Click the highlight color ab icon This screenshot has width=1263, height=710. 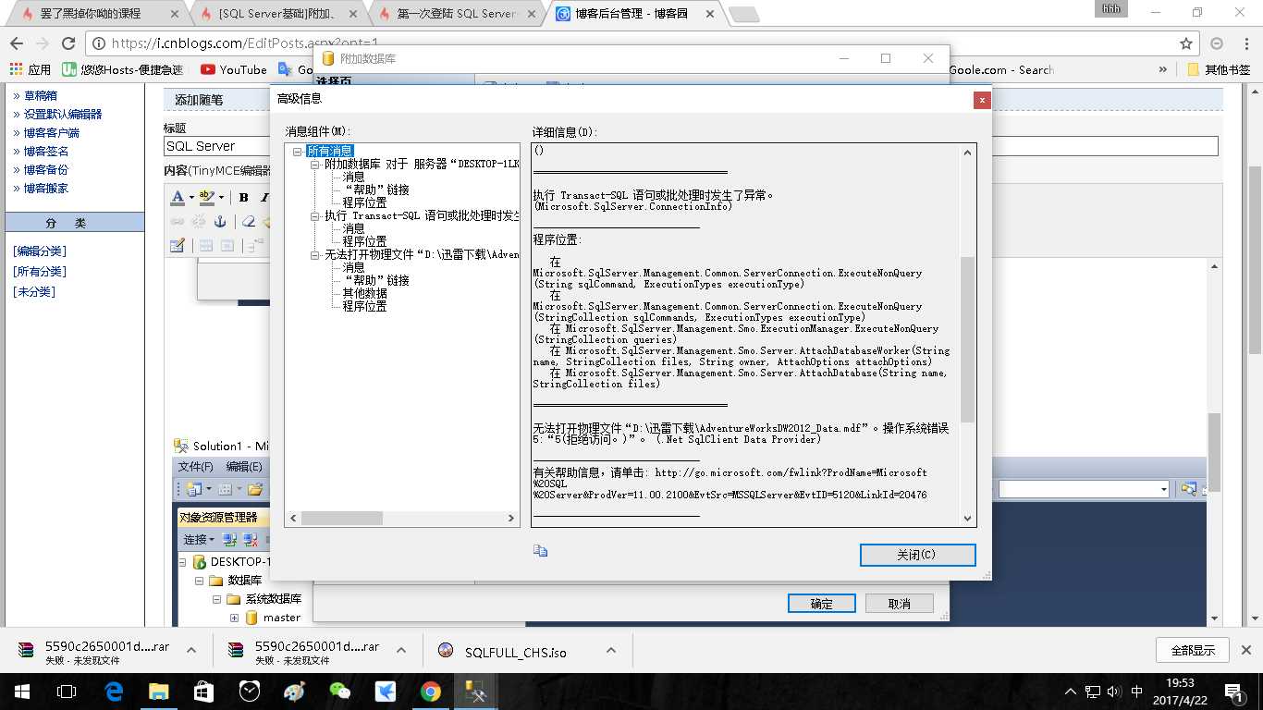tap(206, 197)
